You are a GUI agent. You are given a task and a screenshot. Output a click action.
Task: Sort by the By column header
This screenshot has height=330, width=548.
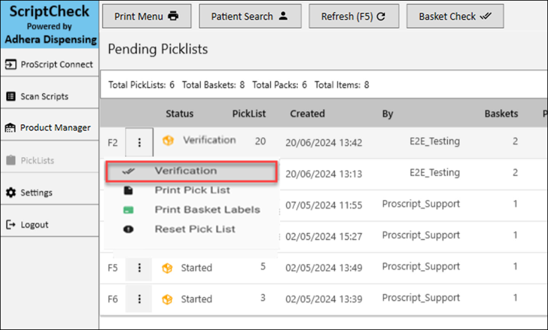(387, 114)
